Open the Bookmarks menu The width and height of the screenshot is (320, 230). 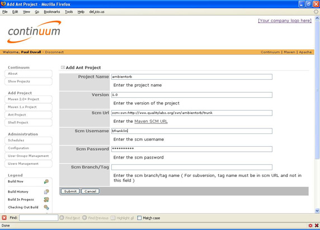tap(52, 12)
